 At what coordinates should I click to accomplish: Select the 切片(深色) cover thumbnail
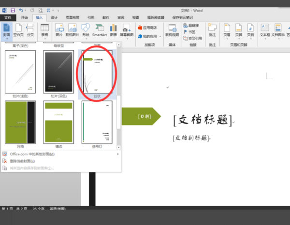(x=58, y=72)
